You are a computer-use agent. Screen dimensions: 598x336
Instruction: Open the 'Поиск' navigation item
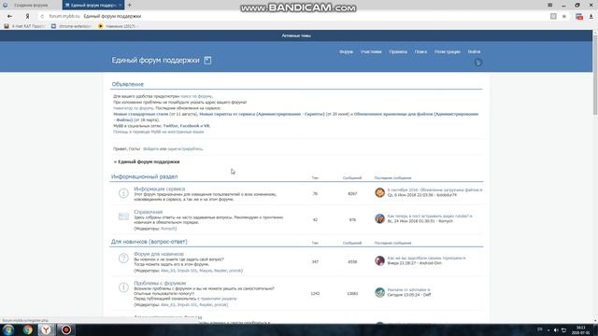click(x=420, y=52)
